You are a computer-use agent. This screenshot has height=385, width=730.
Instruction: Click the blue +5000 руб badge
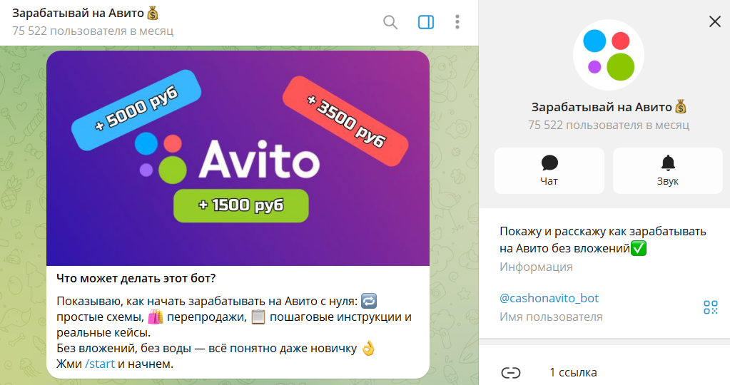(x=136, y=111)
